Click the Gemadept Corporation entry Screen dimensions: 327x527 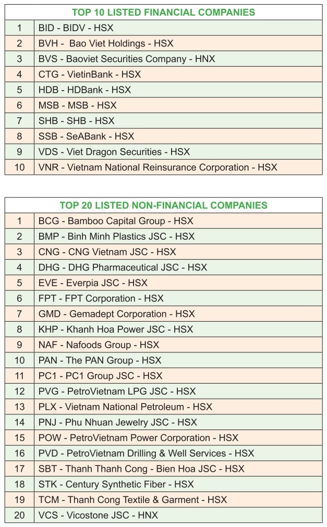point(116,314)
